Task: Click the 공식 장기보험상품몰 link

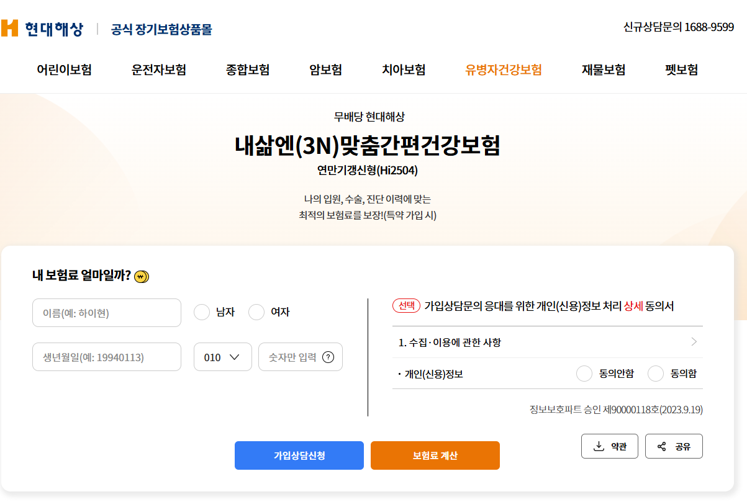Action: [x=161, y=29]
